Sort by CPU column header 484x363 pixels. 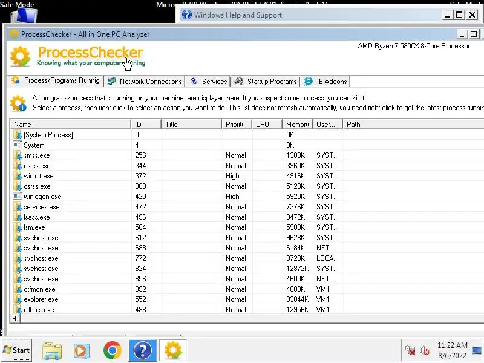click(267, 125)
